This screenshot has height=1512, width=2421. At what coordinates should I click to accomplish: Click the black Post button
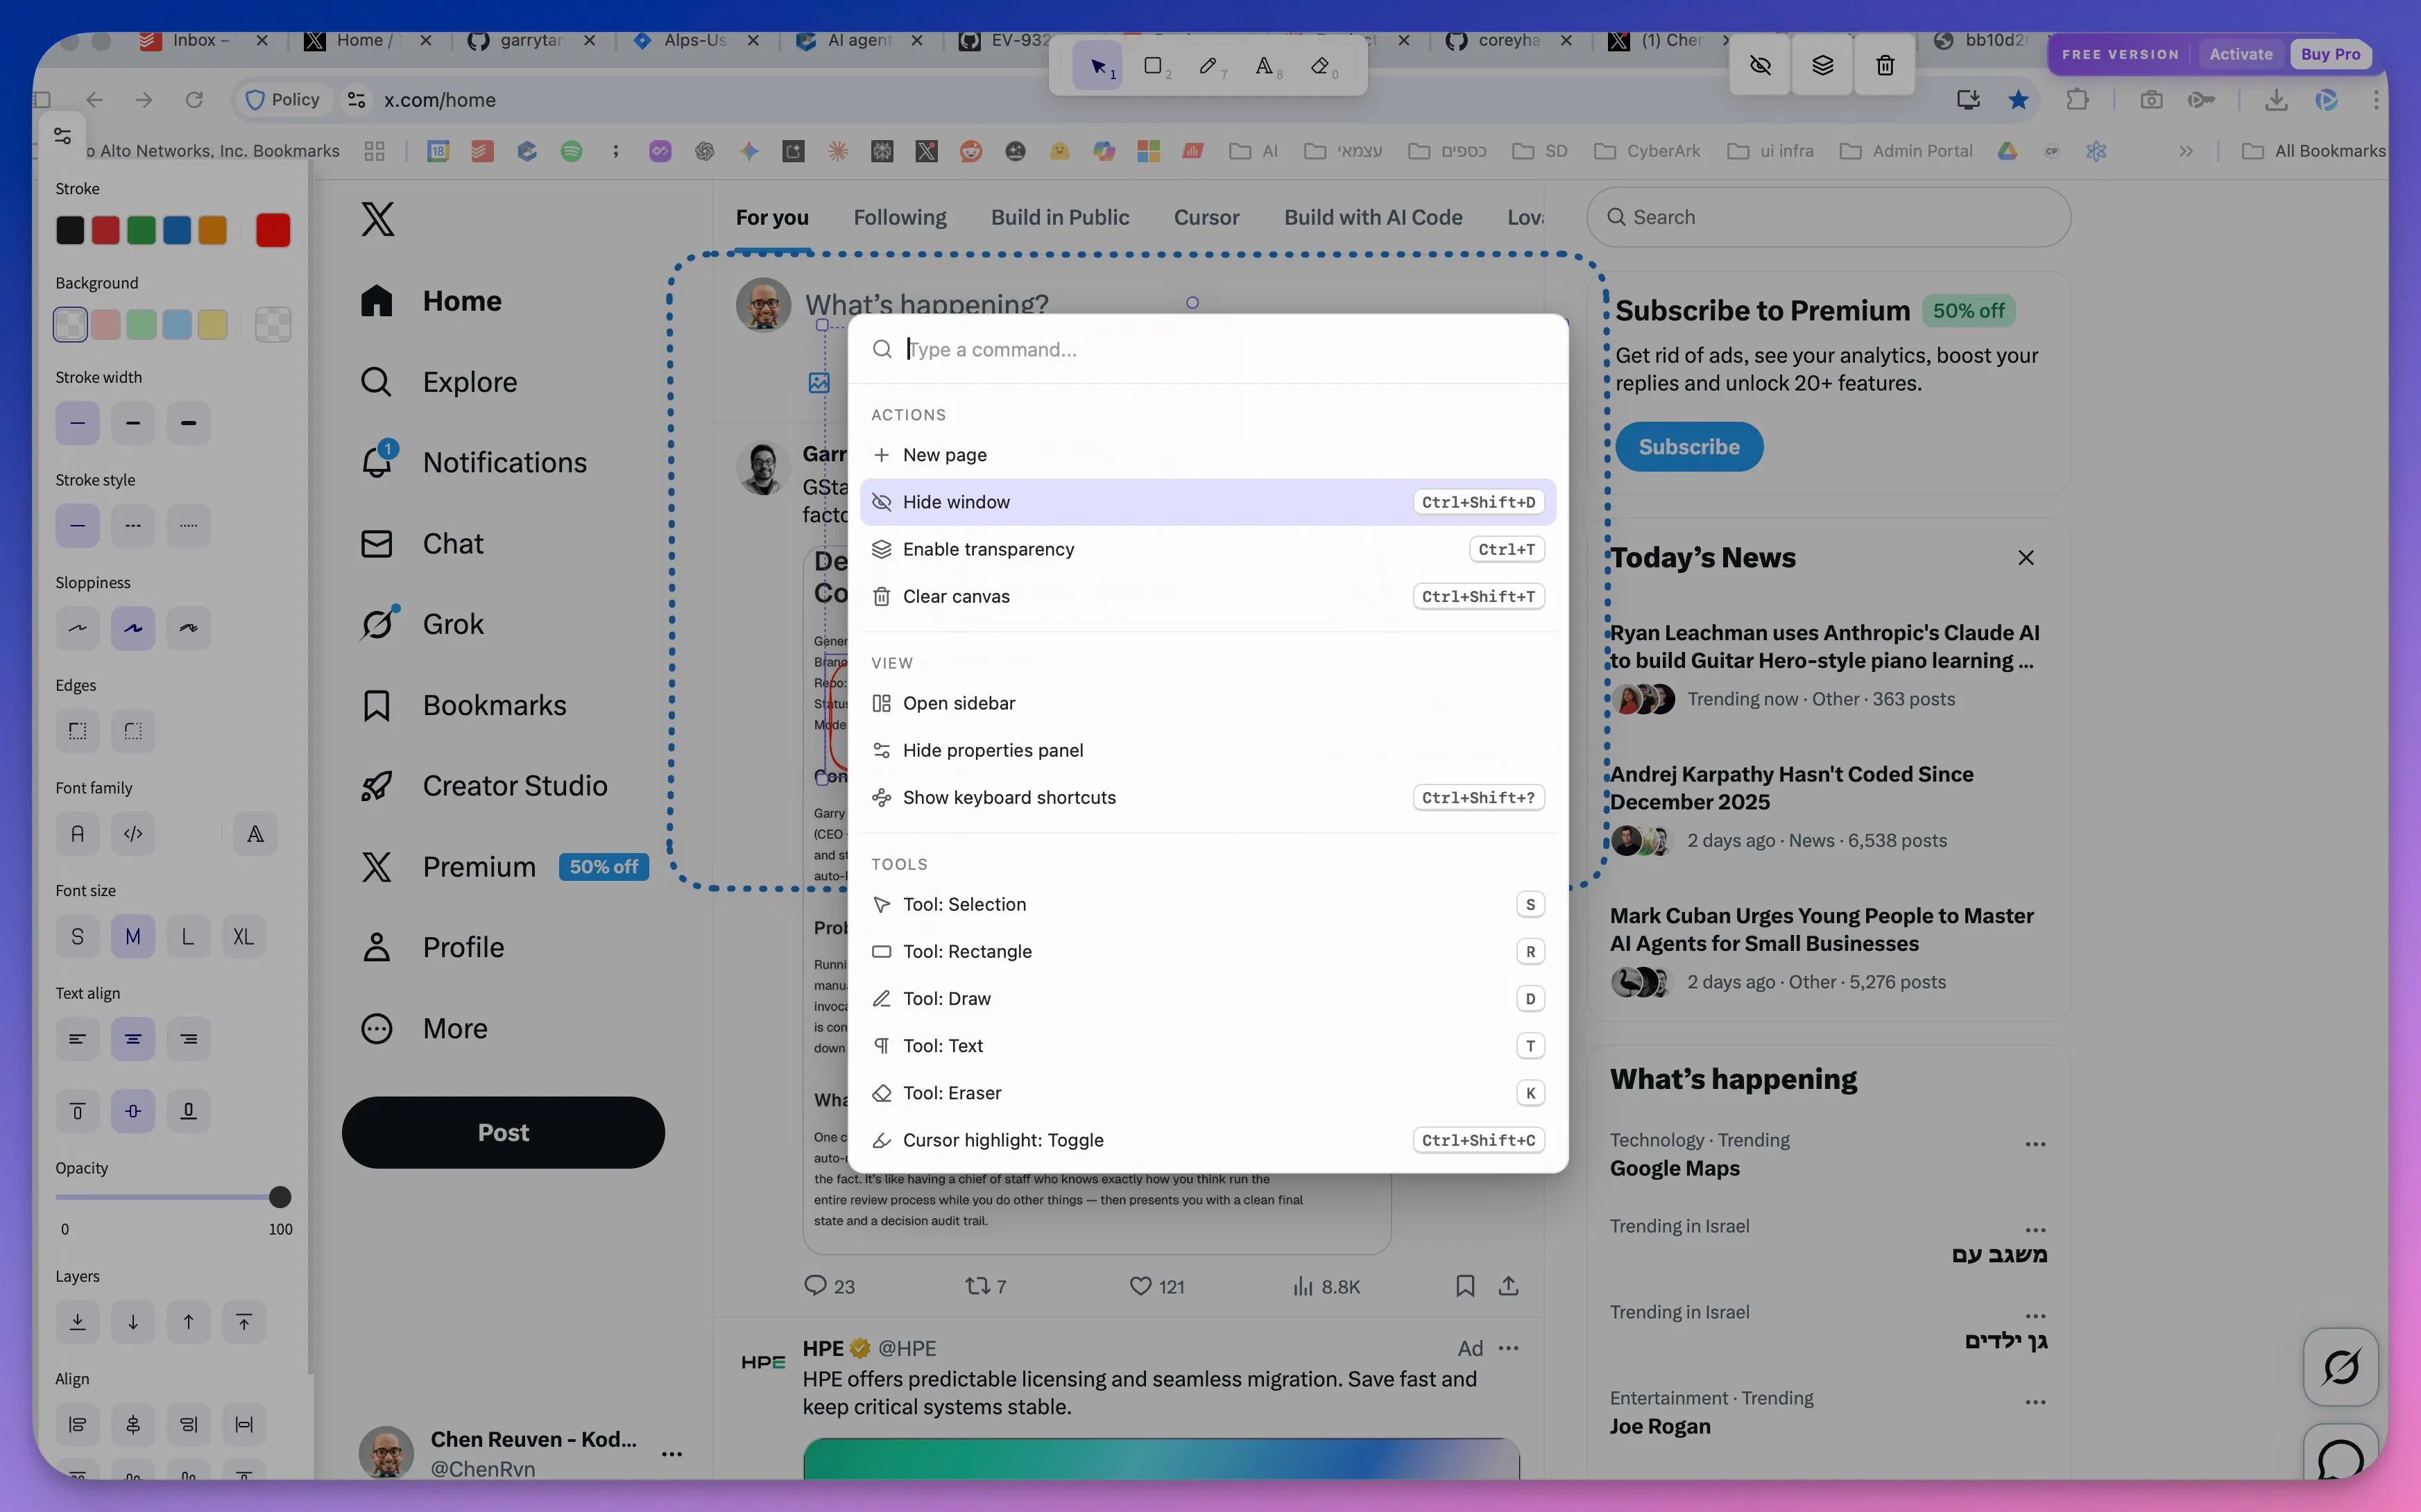[503, 1133]
